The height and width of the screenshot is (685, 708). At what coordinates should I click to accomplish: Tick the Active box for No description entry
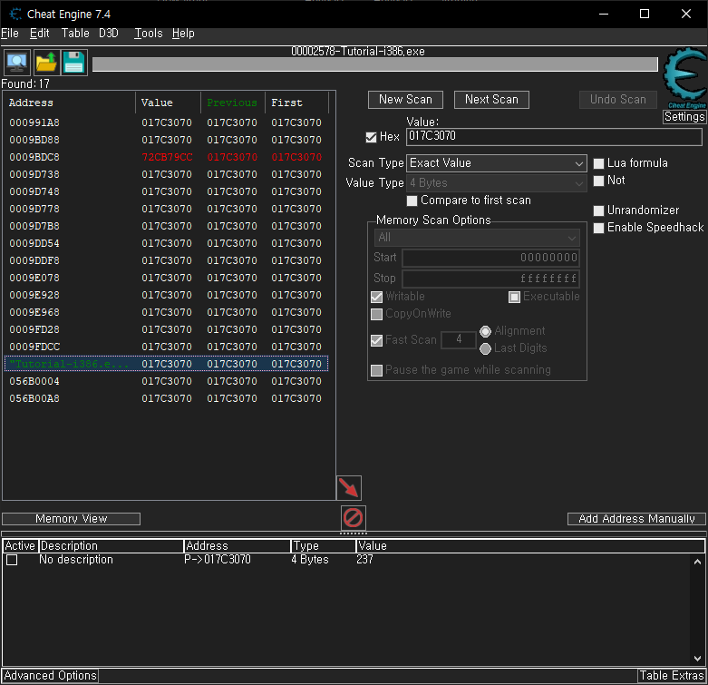pos(12,561)
